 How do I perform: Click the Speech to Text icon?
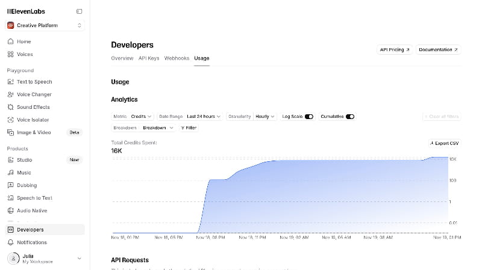tap(10, 198)
